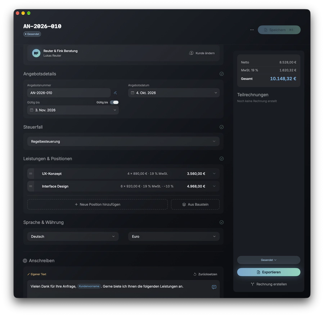
Task: Click the MwSt. value 1.620,32 €
Action: tap(288, 70)
